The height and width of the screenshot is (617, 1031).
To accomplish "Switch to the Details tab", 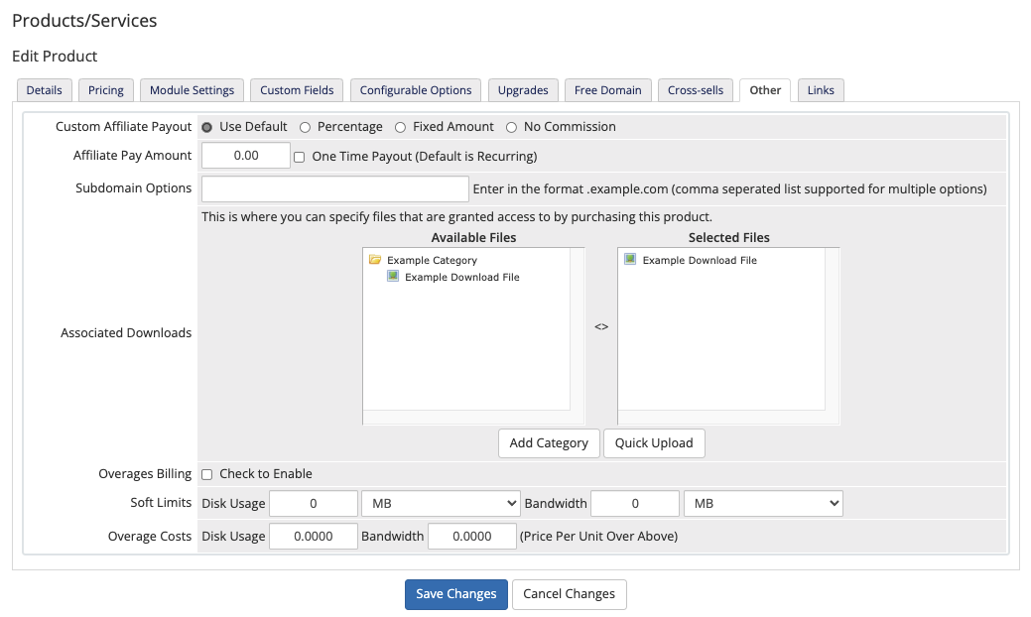I will [44, 90].
